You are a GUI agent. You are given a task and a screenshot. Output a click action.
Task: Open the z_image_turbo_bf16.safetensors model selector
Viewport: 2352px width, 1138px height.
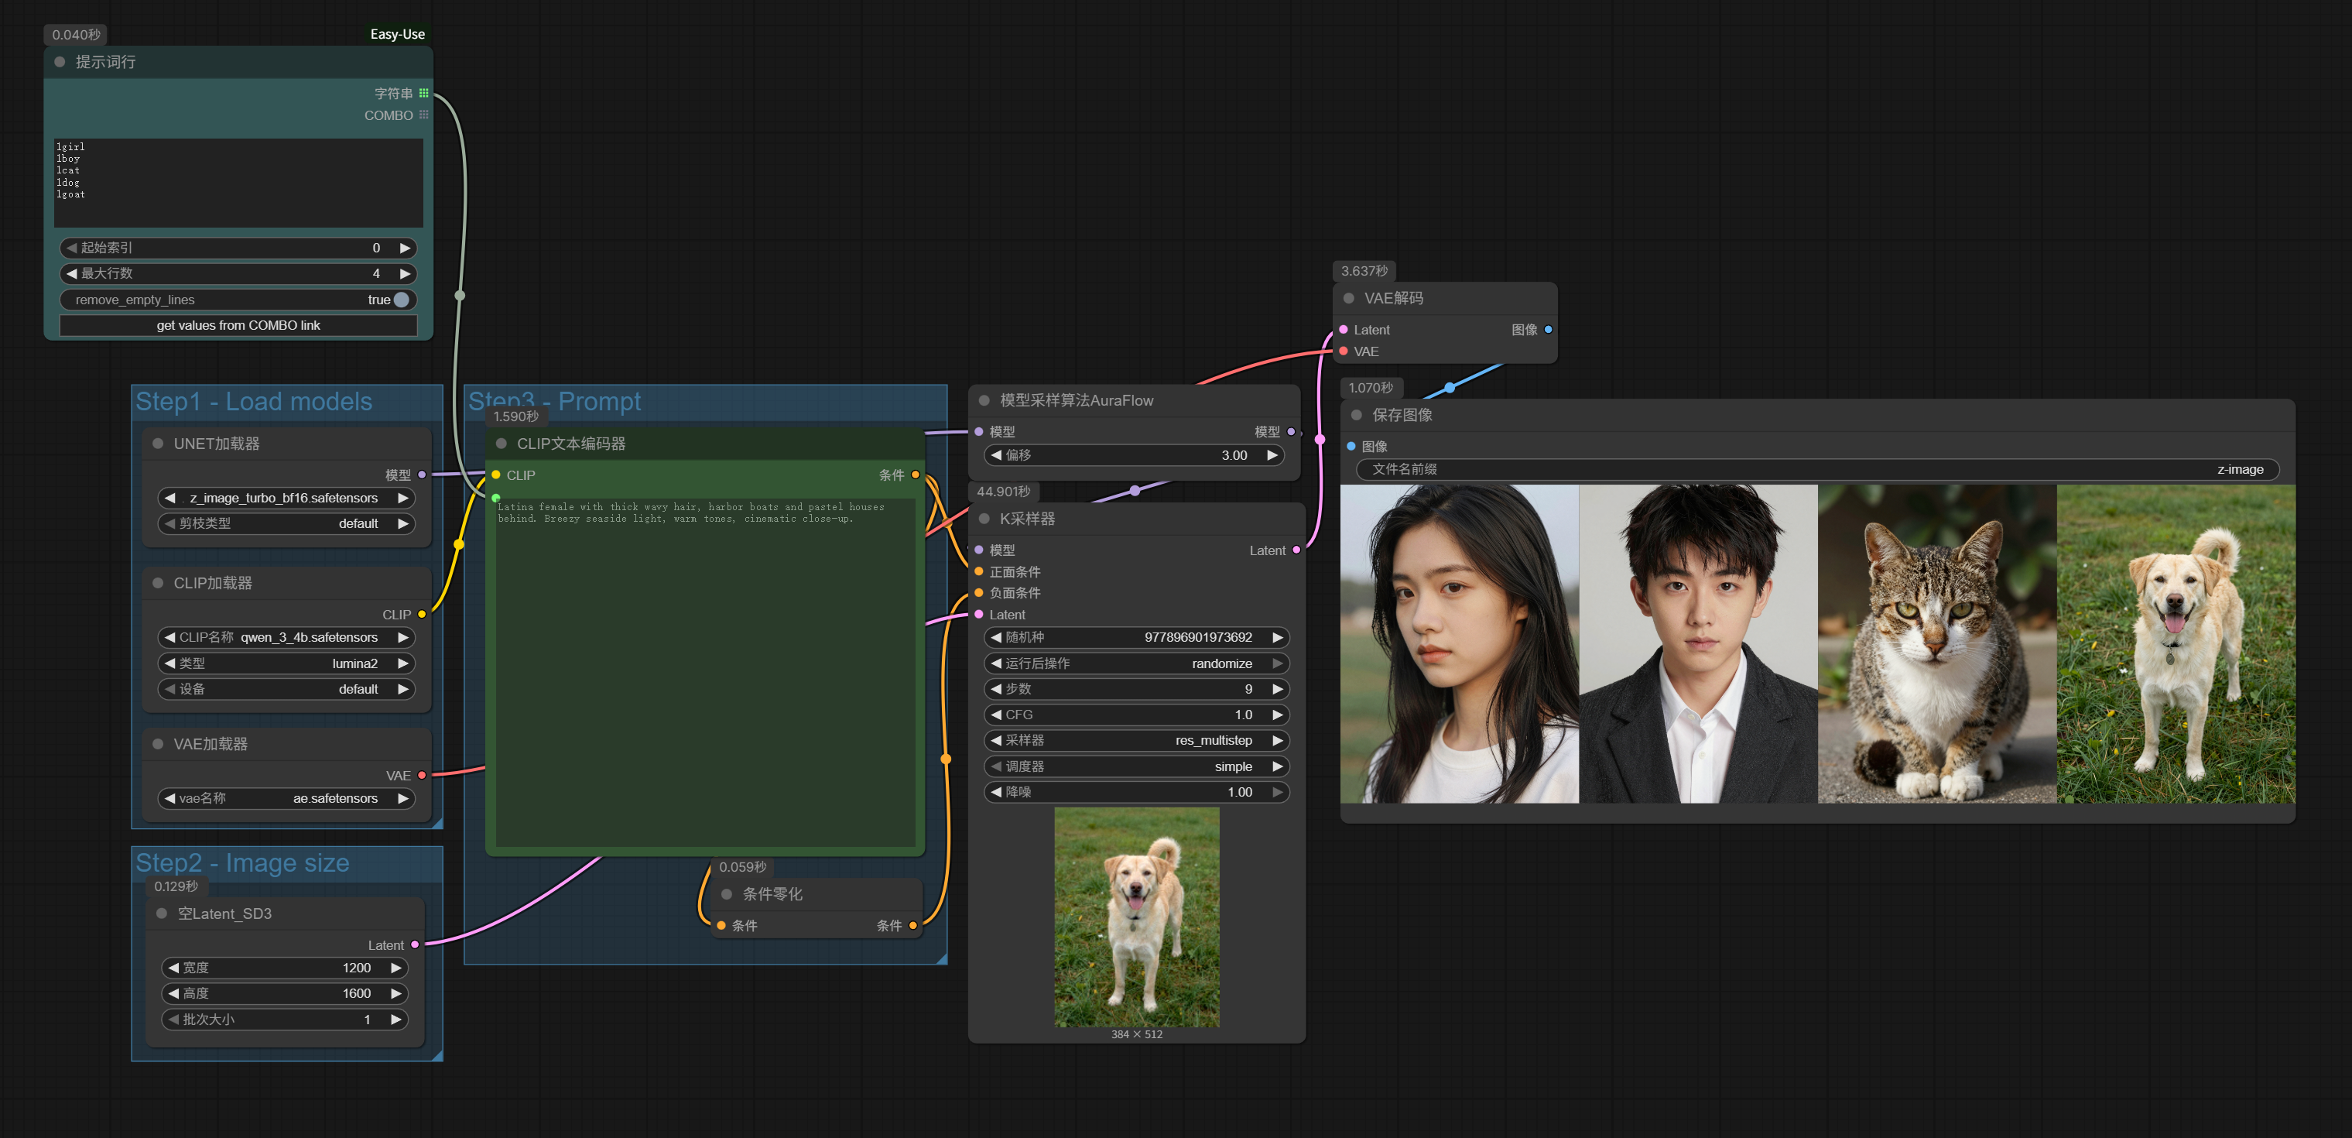pos(285,498)
